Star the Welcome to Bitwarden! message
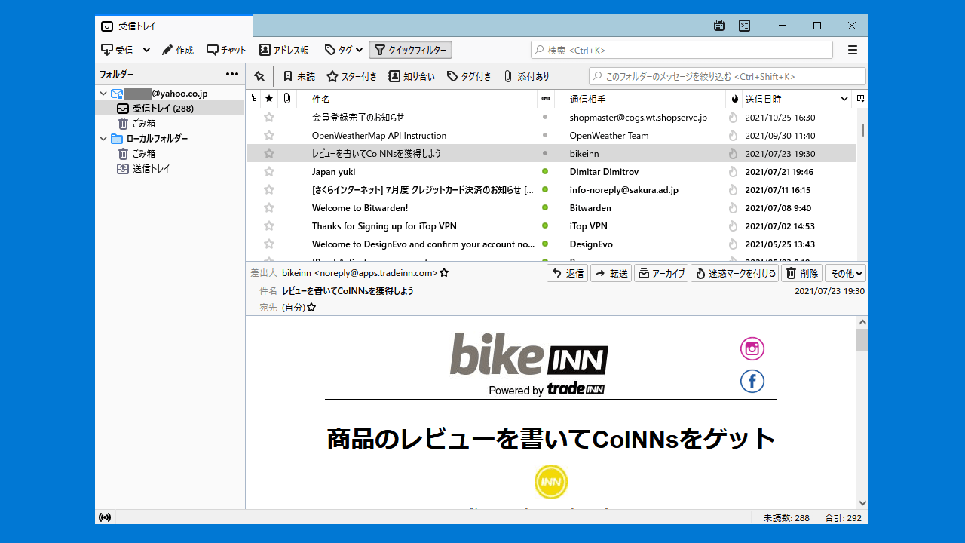965x543 pixels. (269, 208)
